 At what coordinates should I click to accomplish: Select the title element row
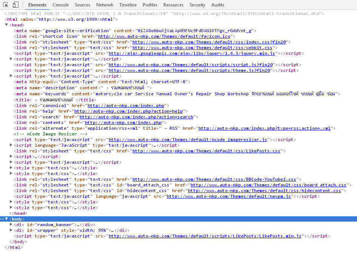point(55,100)
